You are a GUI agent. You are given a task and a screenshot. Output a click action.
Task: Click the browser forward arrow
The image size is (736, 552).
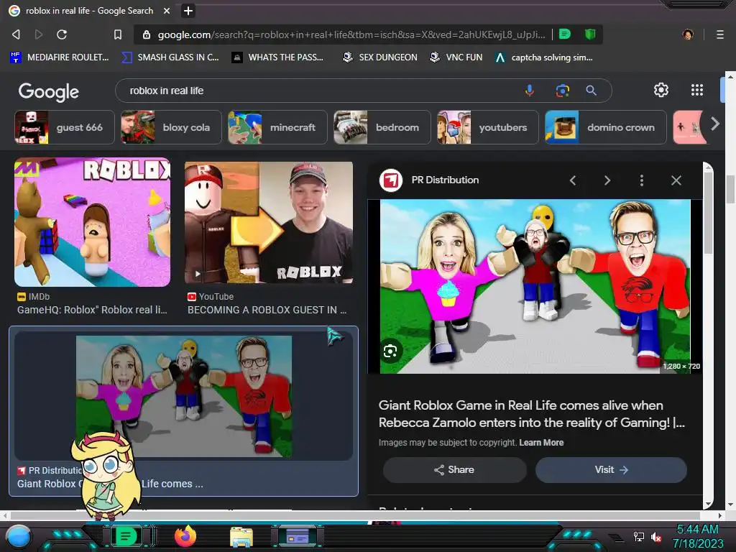[x=39, y=34]
